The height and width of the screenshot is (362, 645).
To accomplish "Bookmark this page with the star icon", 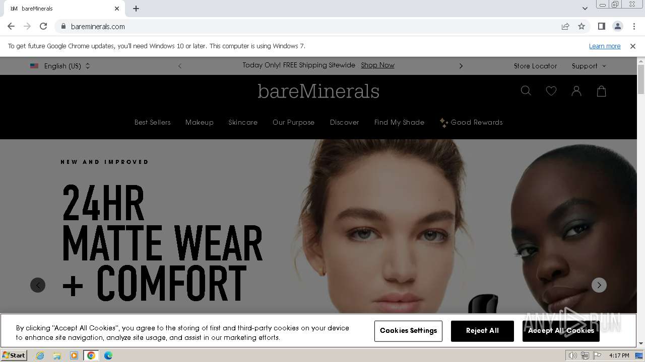I will [582, 26].
